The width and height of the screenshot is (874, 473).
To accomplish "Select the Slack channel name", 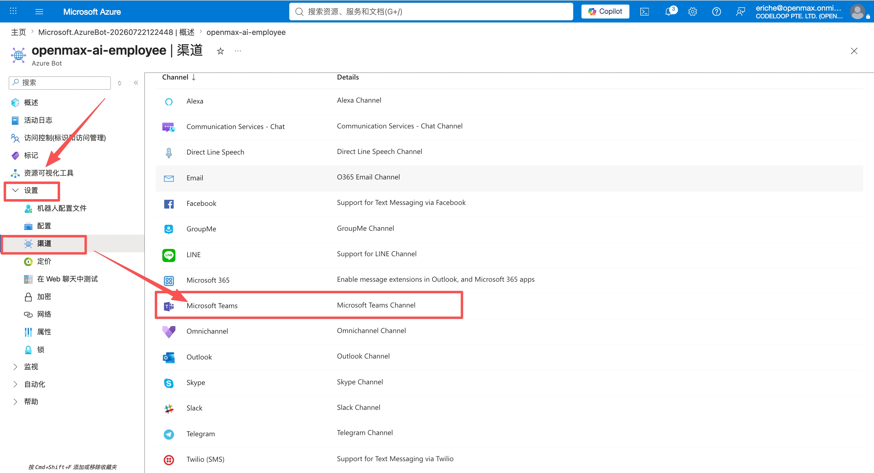I will tap(195, 408).
